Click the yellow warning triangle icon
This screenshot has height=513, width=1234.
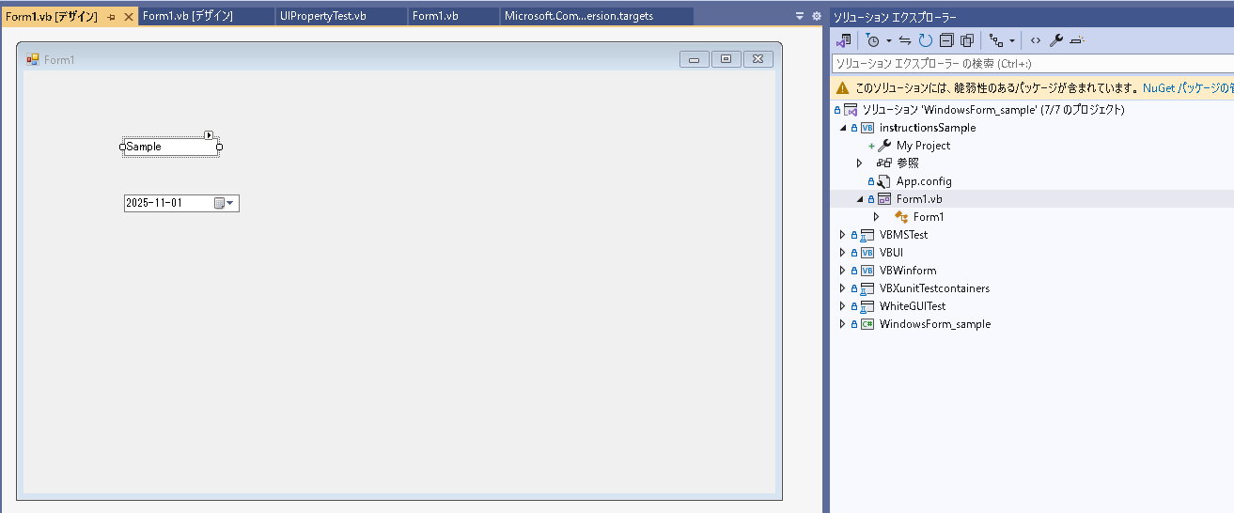pyautogui.click(x=843, y=87)
